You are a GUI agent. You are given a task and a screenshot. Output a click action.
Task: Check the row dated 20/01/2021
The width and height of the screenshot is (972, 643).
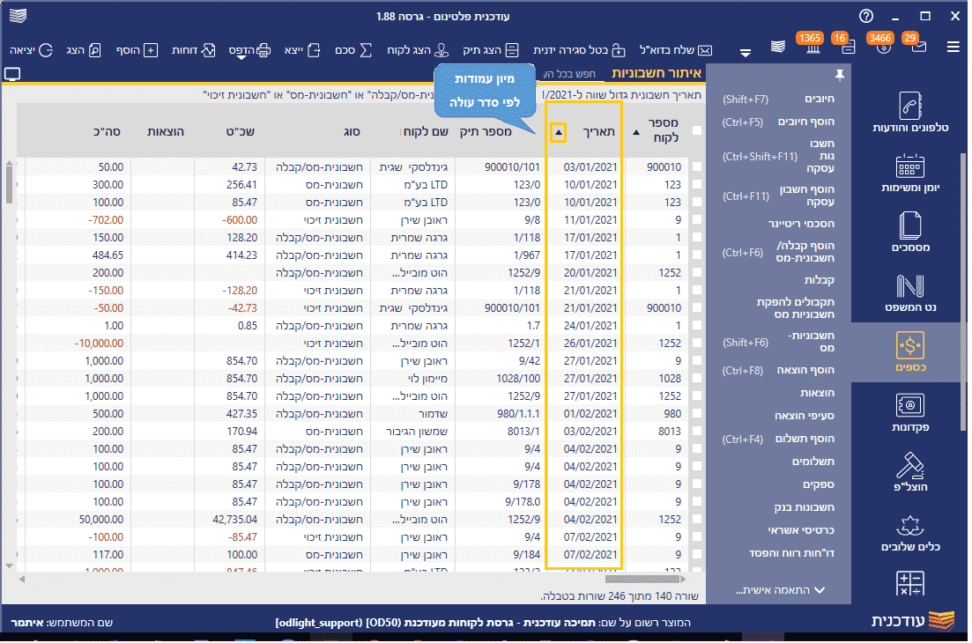coord(697,272)
